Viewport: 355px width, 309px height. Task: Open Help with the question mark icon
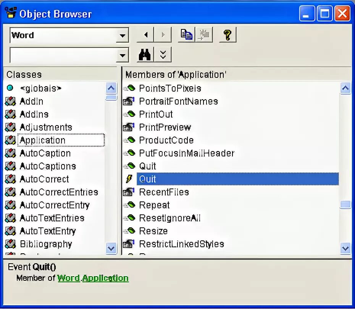tap(228, 35)
